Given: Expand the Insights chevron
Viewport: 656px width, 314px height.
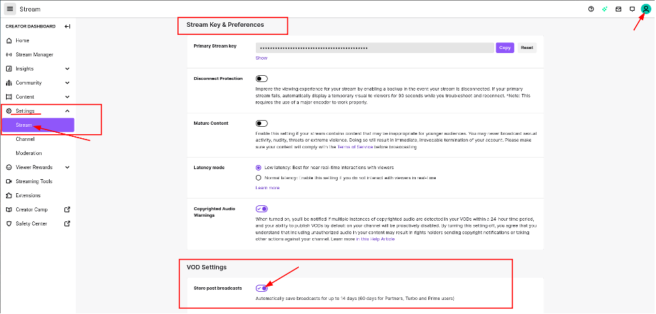Looking at the screenshot, I should tap(67, 68).
